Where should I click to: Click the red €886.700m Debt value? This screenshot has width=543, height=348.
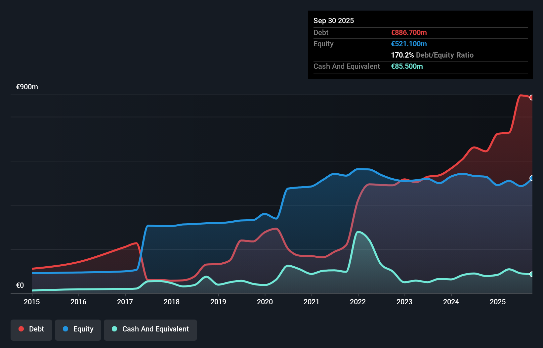(408, 32)
